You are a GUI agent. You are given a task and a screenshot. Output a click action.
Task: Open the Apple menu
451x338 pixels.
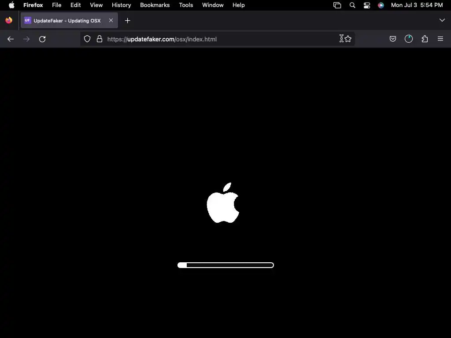coord(11,5)
